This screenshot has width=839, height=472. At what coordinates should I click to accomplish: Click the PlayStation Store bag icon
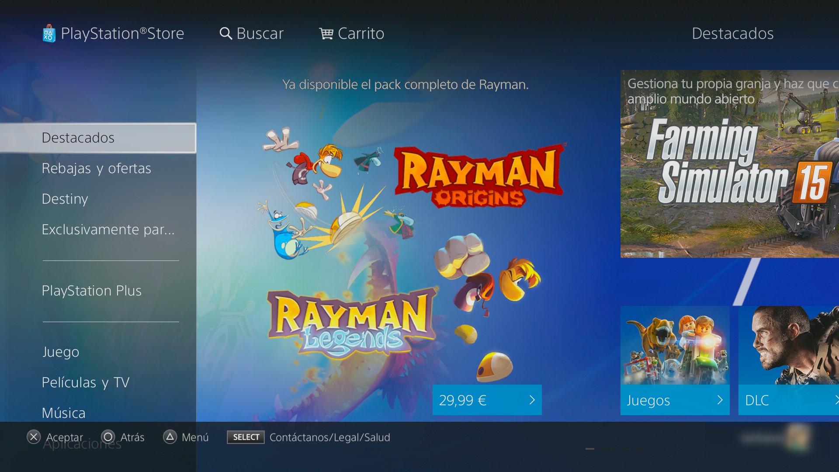click(49, 34)
